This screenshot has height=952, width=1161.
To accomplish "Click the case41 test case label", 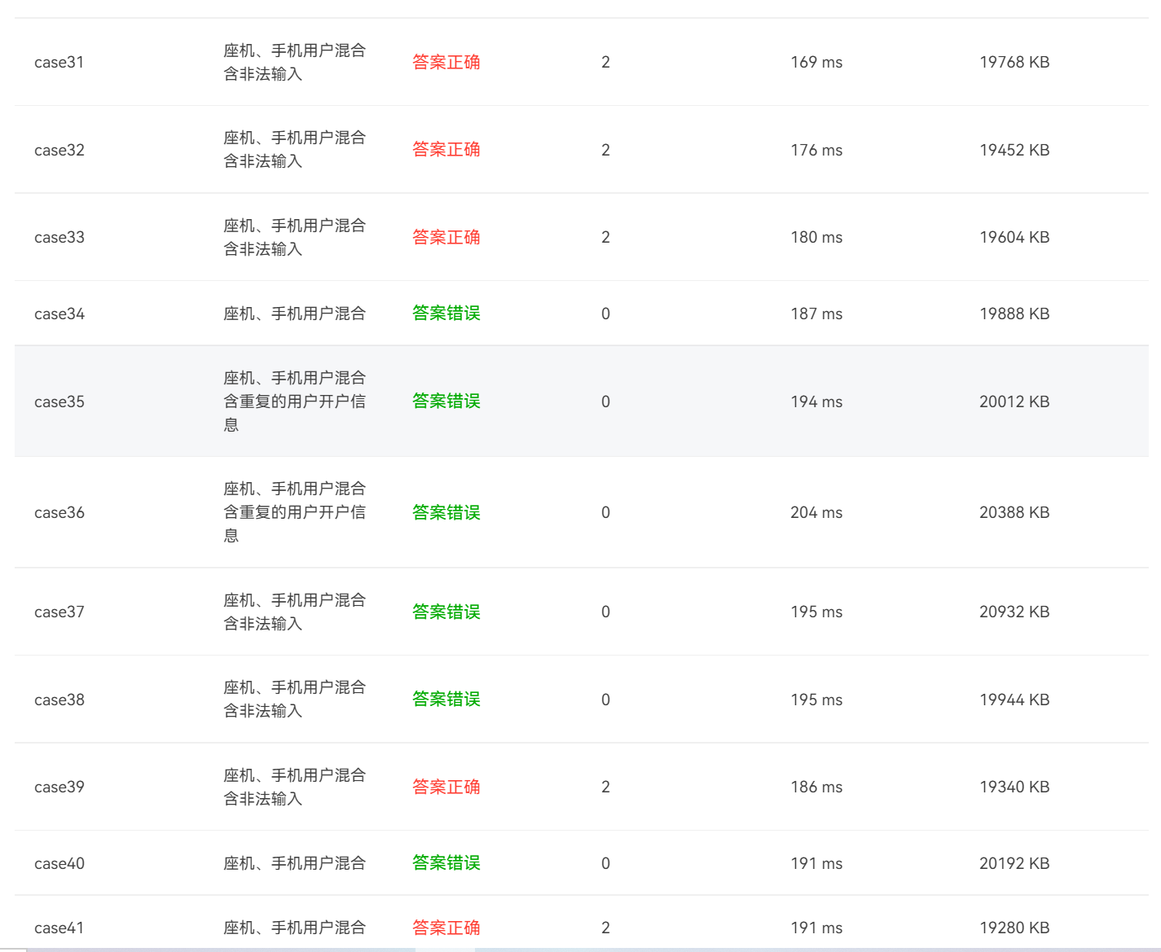I will 59,928.
